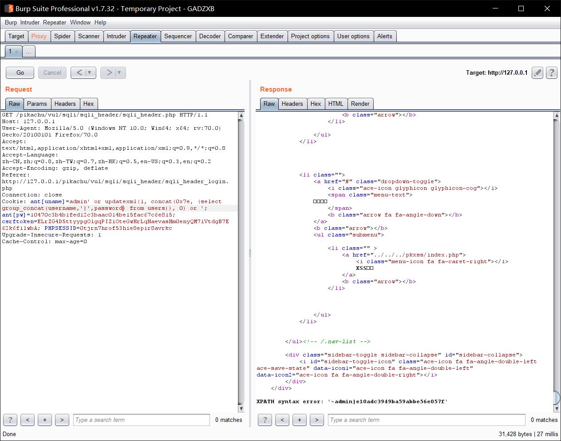Click Burp Suite logo in title bar
Viewport: 561px width, 441px height.
click(x=9, y=8)
